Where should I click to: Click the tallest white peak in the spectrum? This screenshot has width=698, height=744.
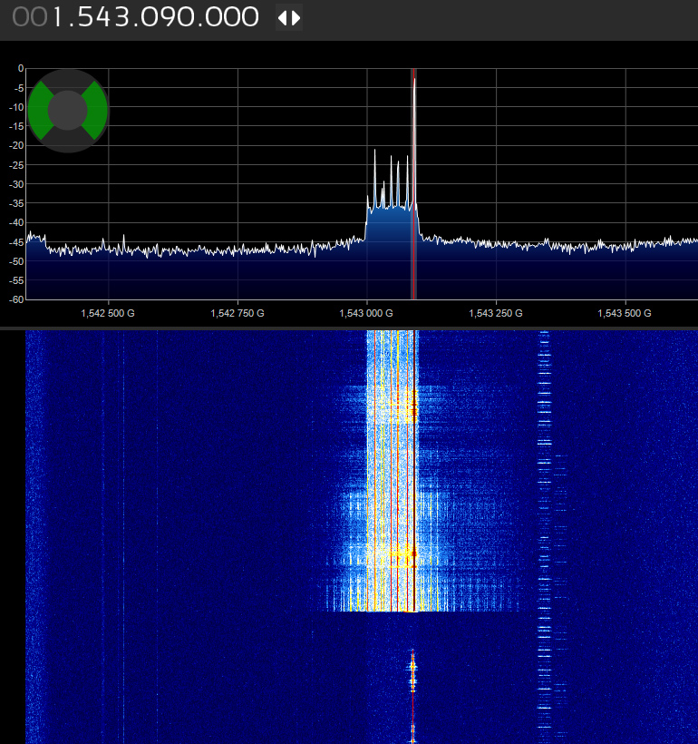[x=414, y=142]
